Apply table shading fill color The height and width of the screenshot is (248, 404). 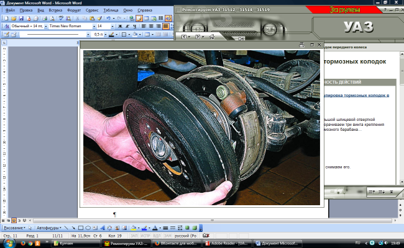point(135,35)
